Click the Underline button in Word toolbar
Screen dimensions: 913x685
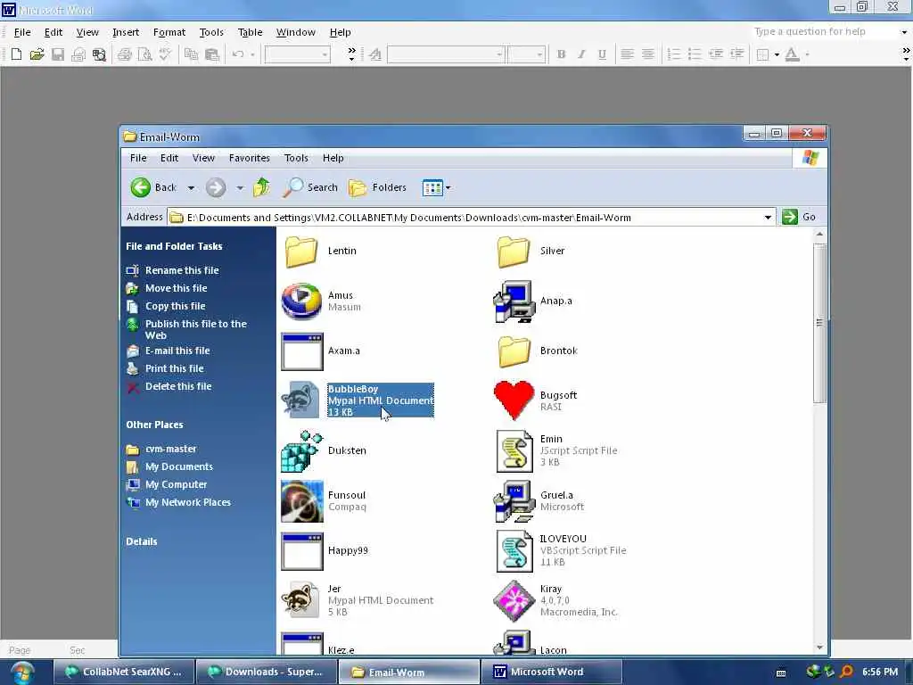(x=602, y=54)
